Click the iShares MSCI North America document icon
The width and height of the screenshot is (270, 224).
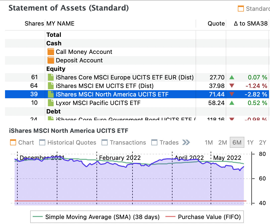(x=51, y=94)
